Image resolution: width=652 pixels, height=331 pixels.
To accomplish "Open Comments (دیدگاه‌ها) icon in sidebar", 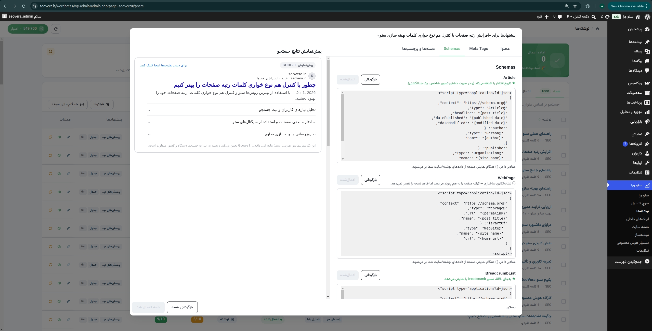I will pyautogui.click(x=647, y=70).
